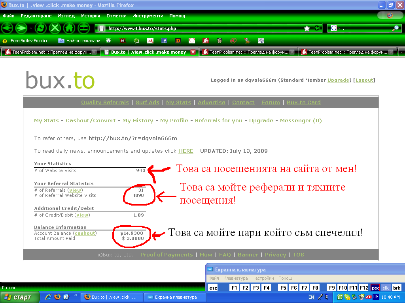
Task: Open the house icon bookmark
Action: coord(108,41)
